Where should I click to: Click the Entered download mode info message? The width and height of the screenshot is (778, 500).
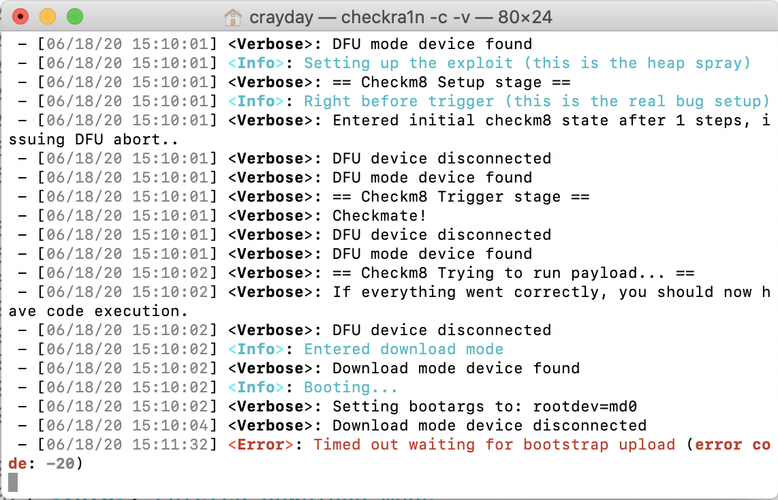(403, 349)
